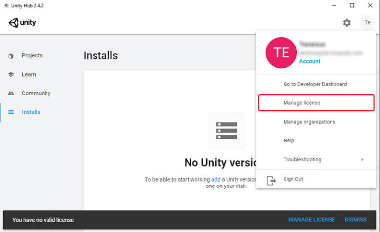
Task: Choose Go to Developer Dashboard
Action: [315, 84]
